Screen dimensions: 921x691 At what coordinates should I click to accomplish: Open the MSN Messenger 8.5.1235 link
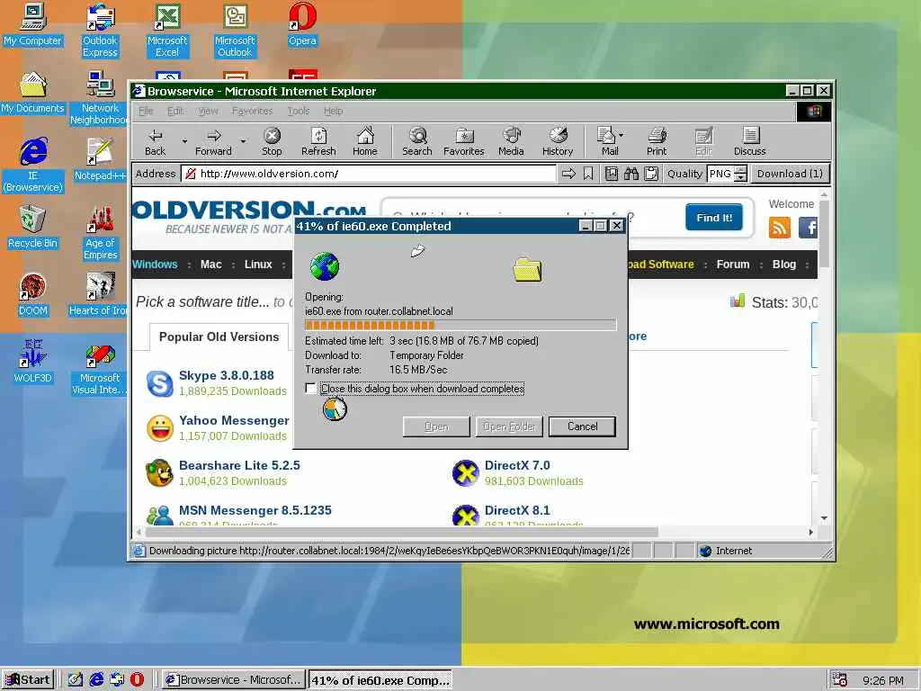tap(255, 510)
